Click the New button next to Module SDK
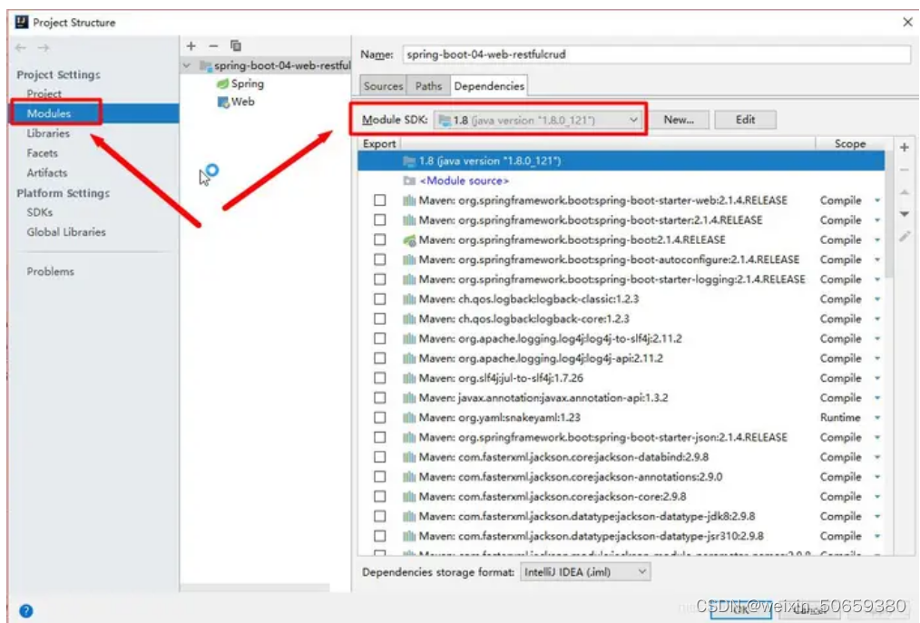The height and width of the screenshot is (623, 920). pos(681,119)
